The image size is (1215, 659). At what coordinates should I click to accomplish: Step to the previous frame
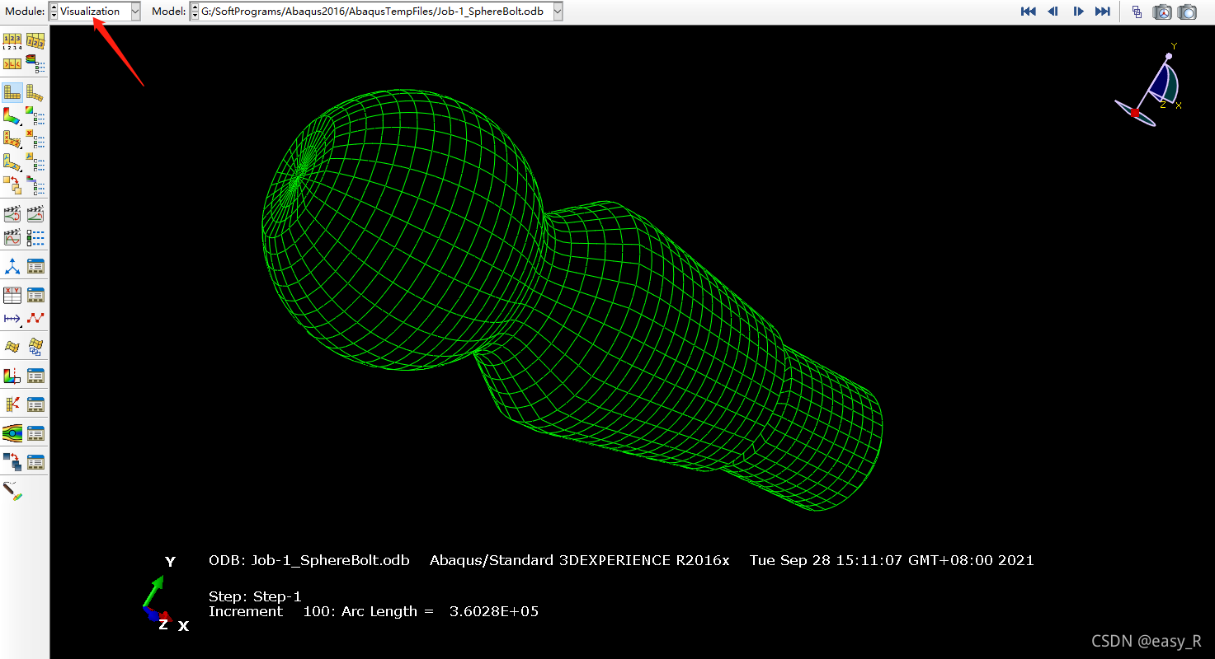click(x=1053, y=12)
